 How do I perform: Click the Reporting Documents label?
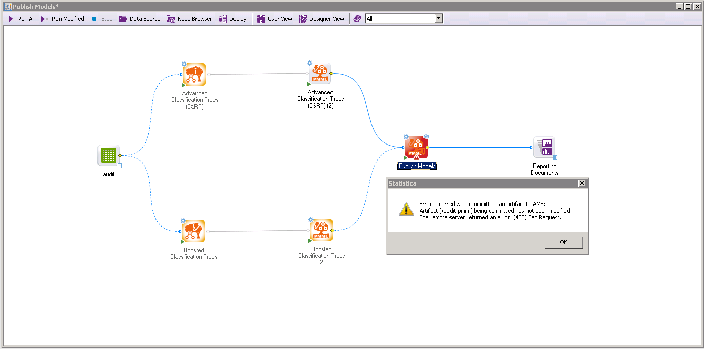(x=544, y=170)
